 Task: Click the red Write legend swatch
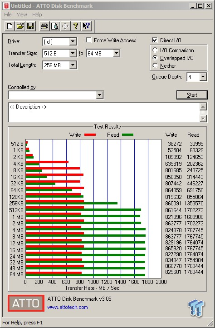point(90,135)
